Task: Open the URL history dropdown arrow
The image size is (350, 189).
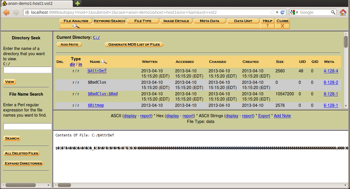Action: coord(277,13)
